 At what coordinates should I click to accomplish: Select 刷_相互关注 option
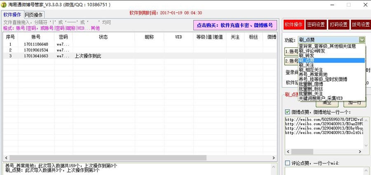pos(332,70)
